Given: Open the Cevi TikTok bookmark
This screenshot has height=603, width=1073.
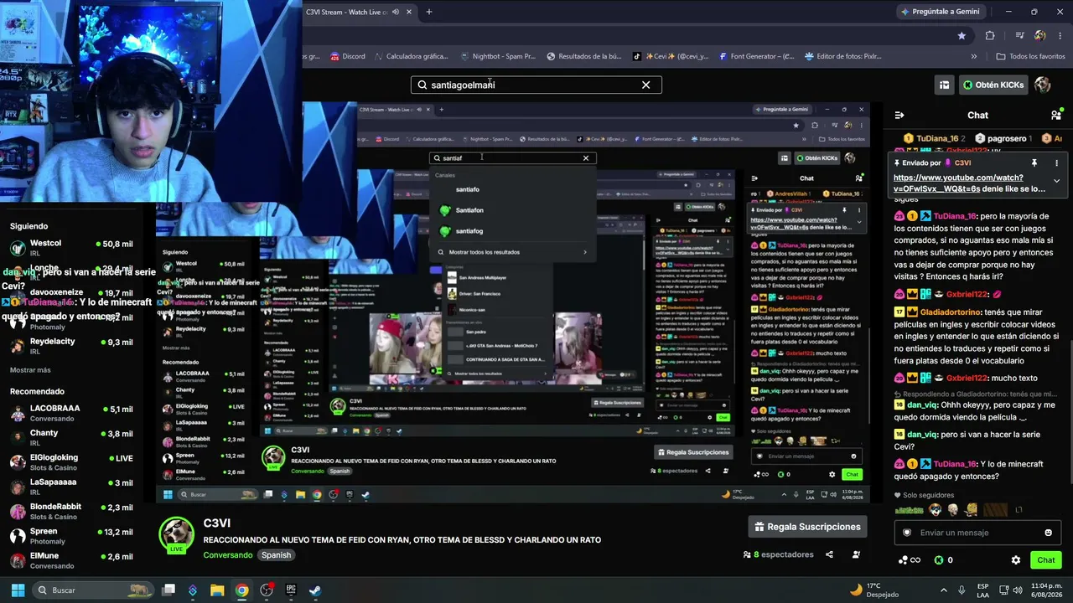Looking at the screenshot, I should point(671,57).
